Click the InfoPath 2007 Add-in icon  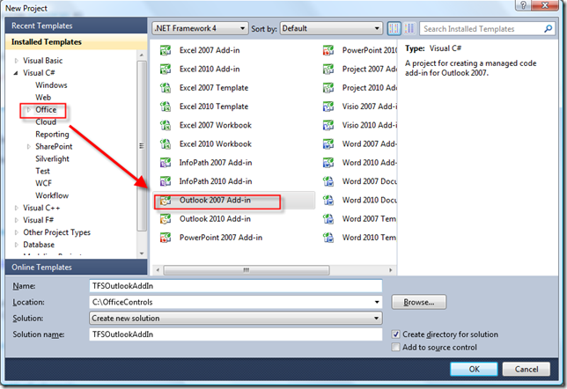(x=166, y=163)
